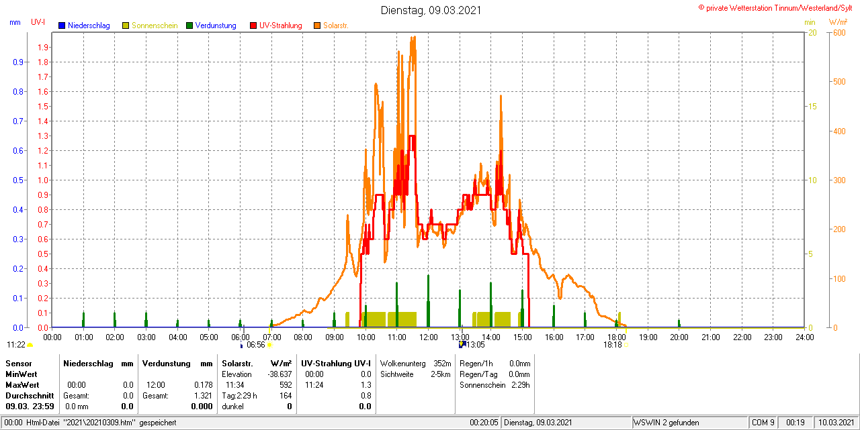Click the sun icon next to 11:22
This screenshot has height=430, width=860.
click(30, 345)
